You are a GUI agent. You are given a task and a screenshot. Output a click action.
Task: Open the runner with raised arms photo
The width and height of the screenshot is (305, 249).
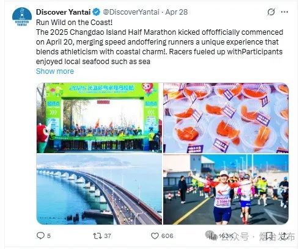pyautogui.click(x=226, y=189)
